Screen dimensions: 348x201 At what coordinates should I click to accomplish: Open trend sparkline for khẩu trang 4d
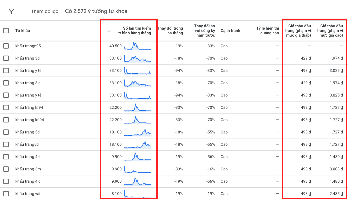coord(138,157)
